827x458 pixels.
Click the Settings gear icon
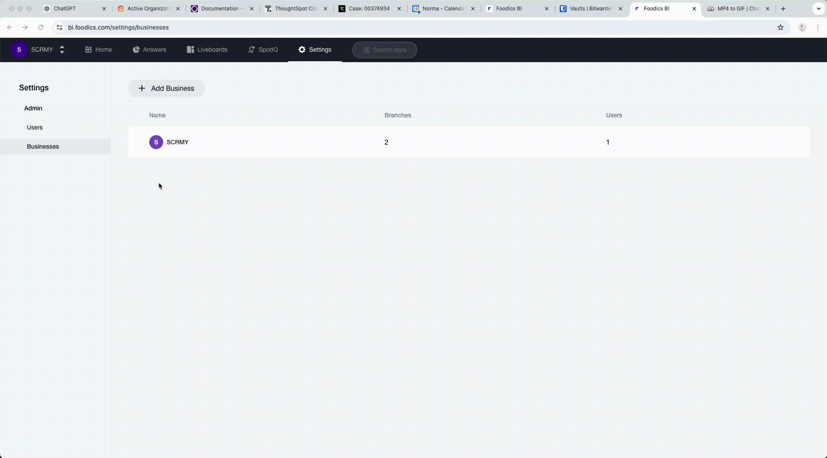point(302,49)
